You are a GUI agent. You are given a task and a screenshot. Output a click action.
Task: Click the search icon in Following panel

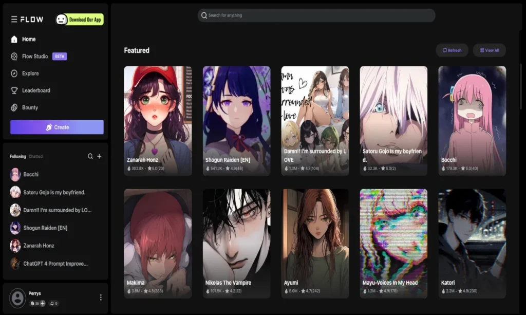(x=90, y=156)
